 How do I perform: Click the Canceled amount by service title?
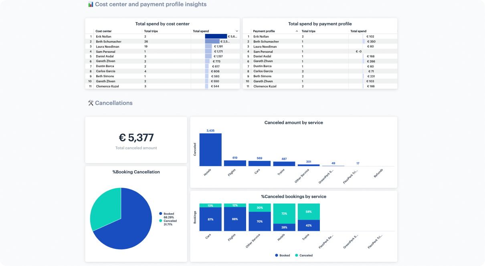pos(293,123)
